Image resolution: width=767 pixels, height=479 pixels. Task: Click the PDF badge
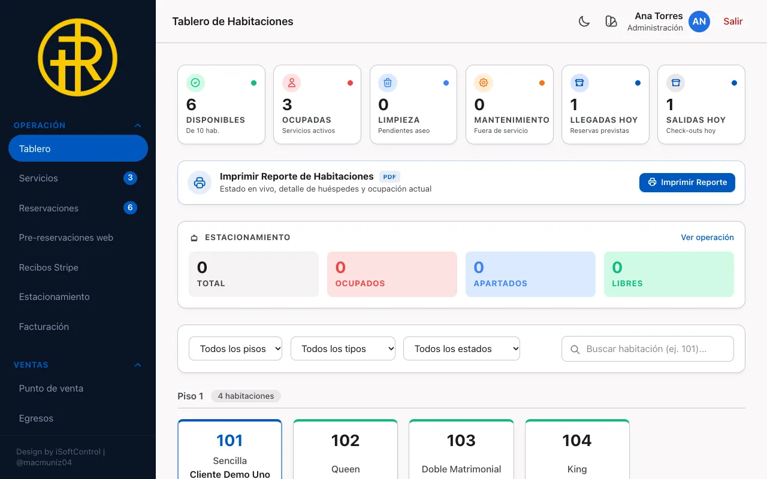[x=389, y=177]
